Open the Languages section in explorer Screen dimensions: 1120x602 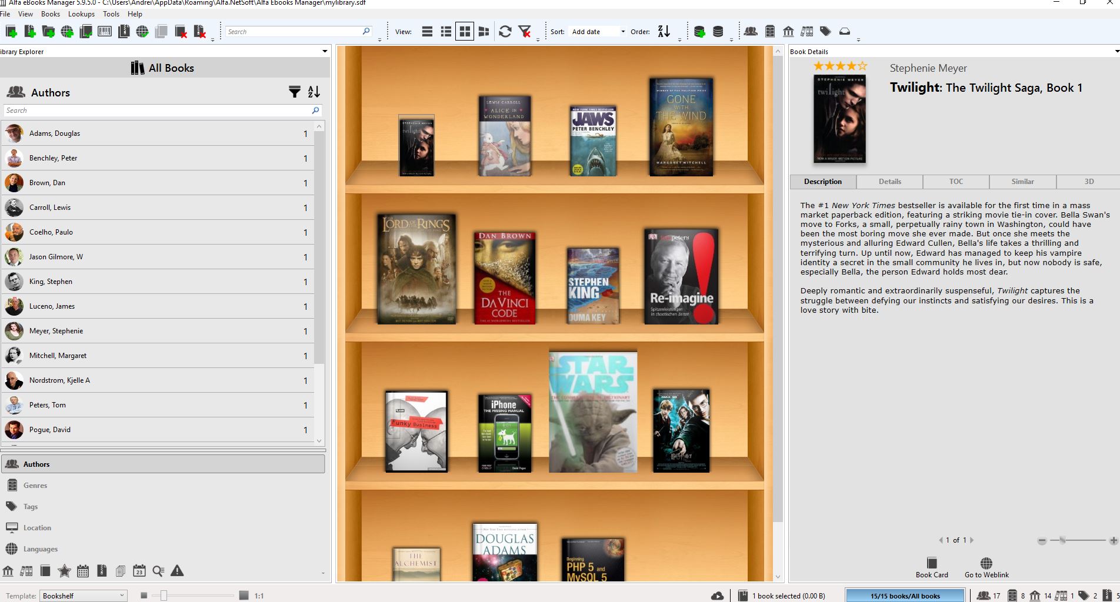coord(163,549)
